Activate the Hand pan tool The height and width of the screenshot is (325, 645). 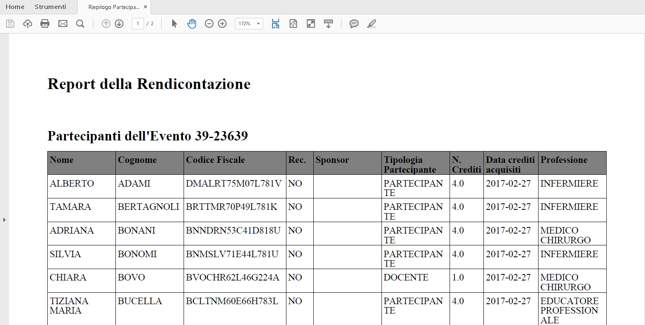click(x=192, y=24)
